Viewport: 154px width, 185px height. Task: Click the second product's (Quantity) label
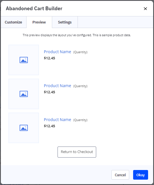tap(80, 86)
